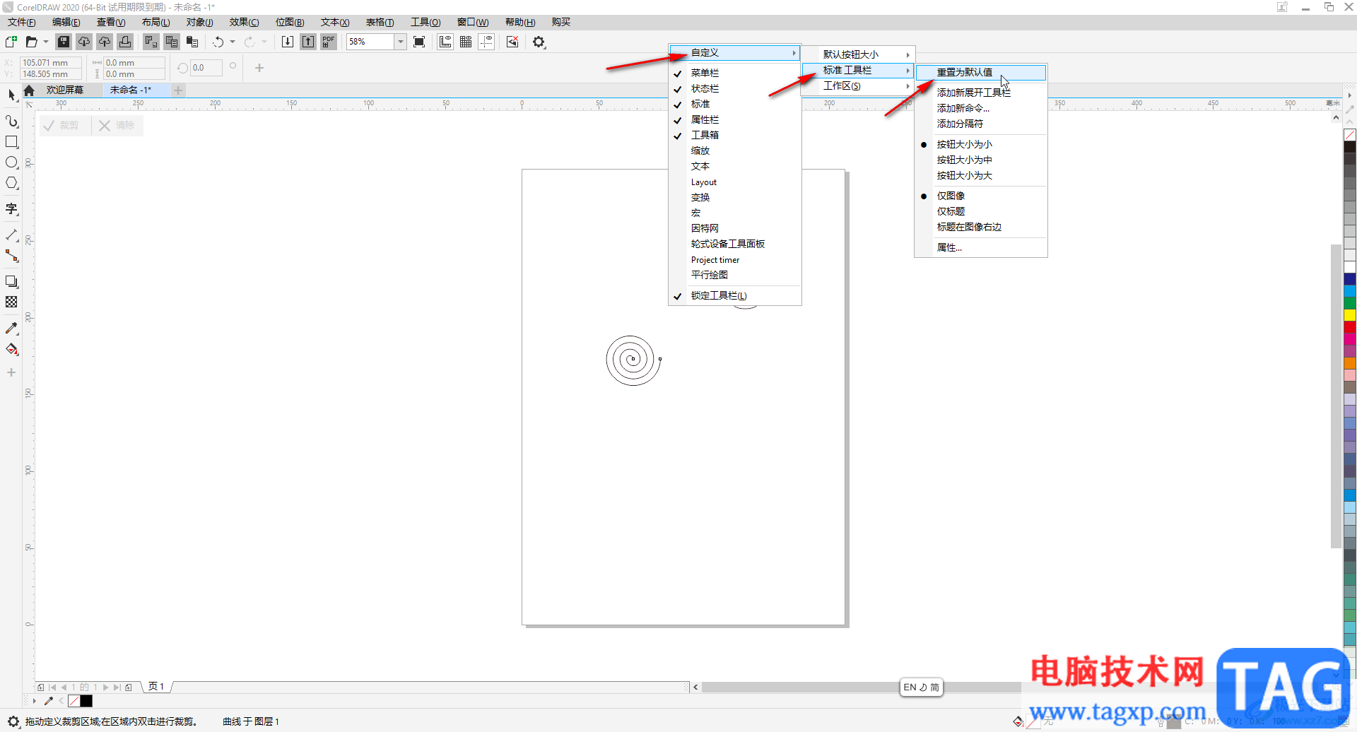
Task: Select the Interactive Fill bucket tool
Action: pos(11,349)
